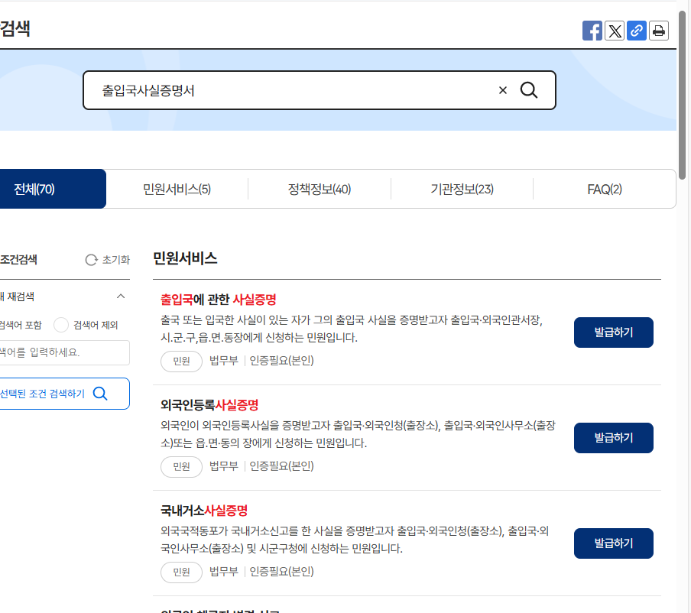This screenshot has width=691, height=613.
Task: Copy the page link via link icon
Action: [636, 31]
